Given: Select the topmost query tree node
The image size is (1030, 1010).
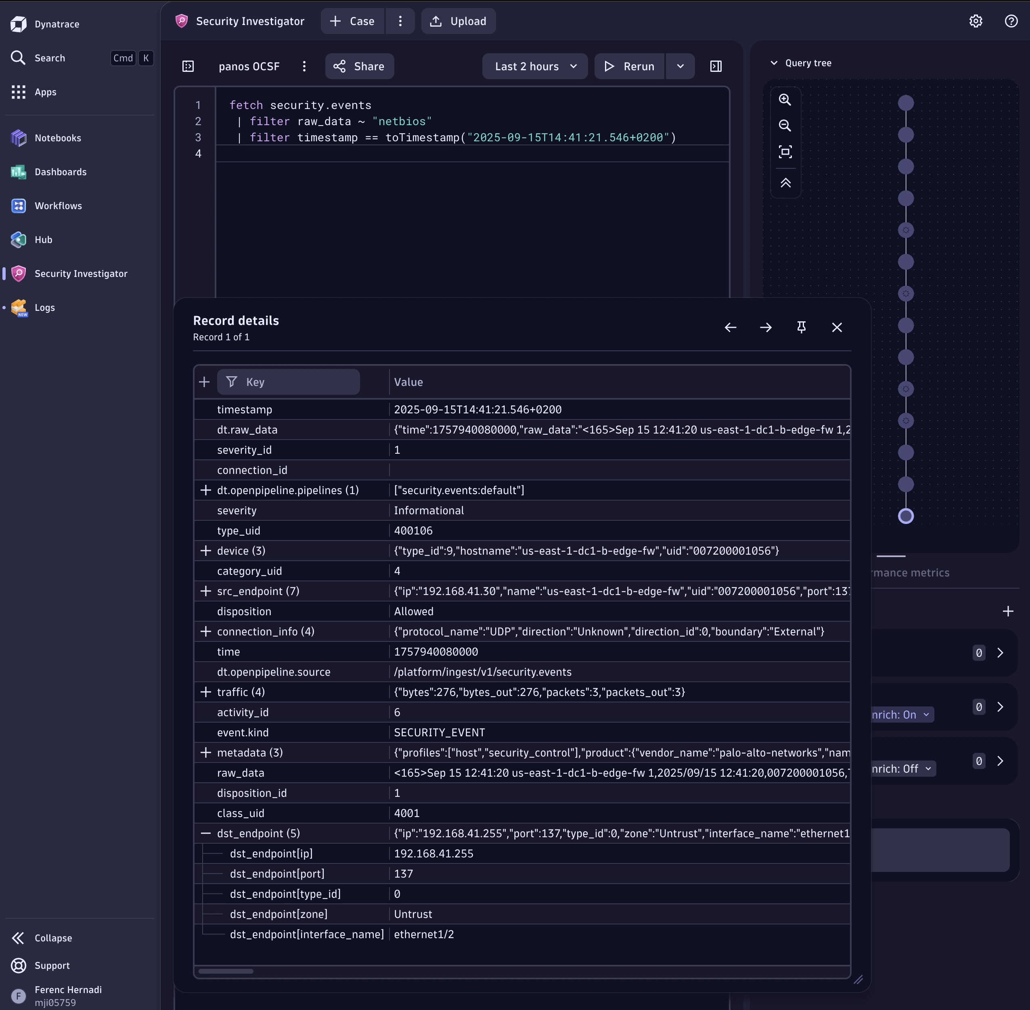Looking at the screenshot, I should (906, 103).
